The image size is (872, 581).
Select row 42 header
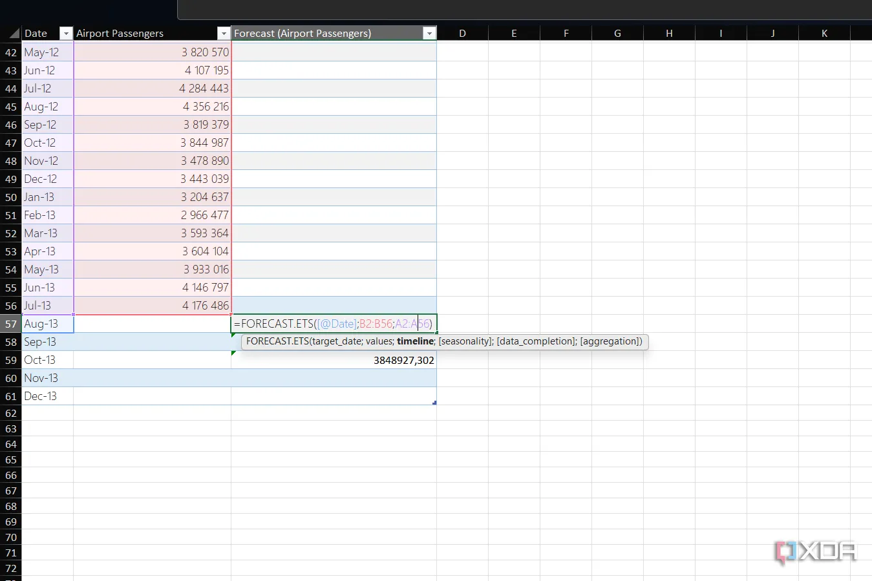[11, 52]
